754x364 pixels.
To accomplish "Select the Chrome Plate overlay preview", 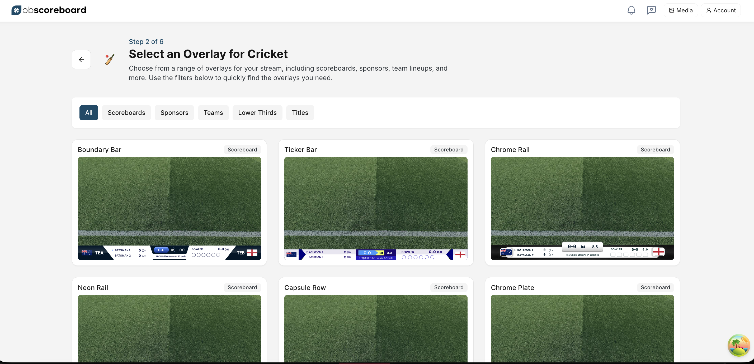I will 582,329.
